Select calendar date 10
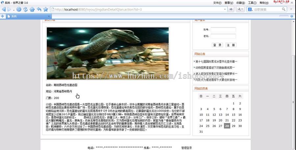 201,115
